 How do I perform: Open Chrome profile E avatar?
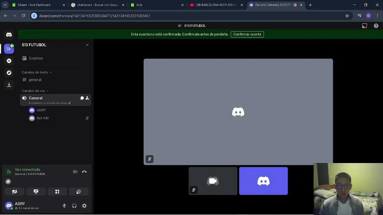pyautogui.click(x=369, y=16)
